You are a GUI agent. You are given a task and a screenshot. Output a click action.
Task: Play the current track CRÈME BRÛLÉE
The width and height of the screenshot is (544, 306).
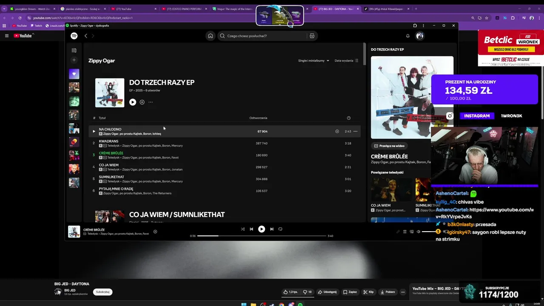point(261,229)
